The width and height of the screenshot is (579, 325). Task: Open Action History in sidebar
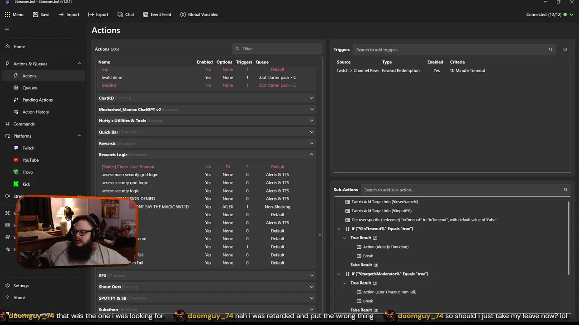(x=36, y=112)
